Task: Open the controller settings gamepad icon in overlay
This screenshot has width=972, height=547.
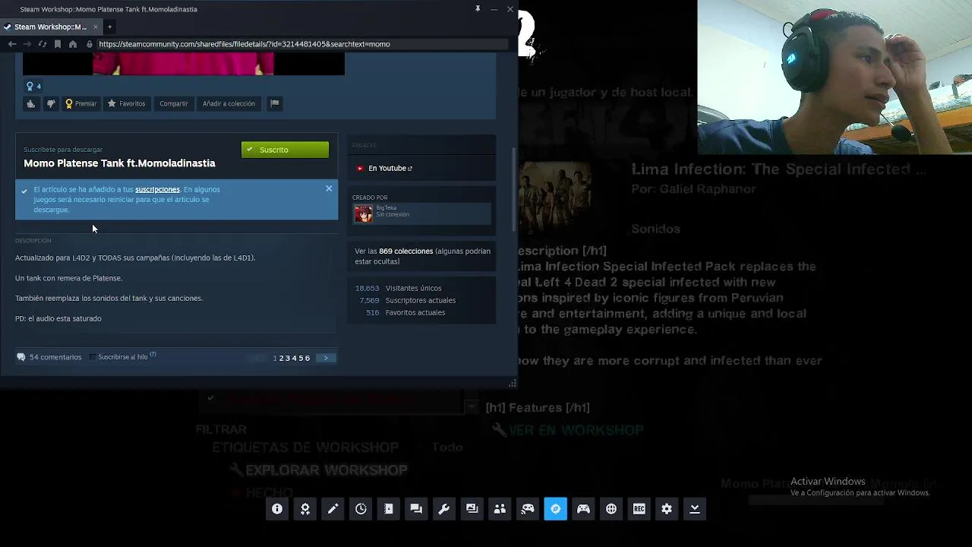Action: tap(583, 509)
